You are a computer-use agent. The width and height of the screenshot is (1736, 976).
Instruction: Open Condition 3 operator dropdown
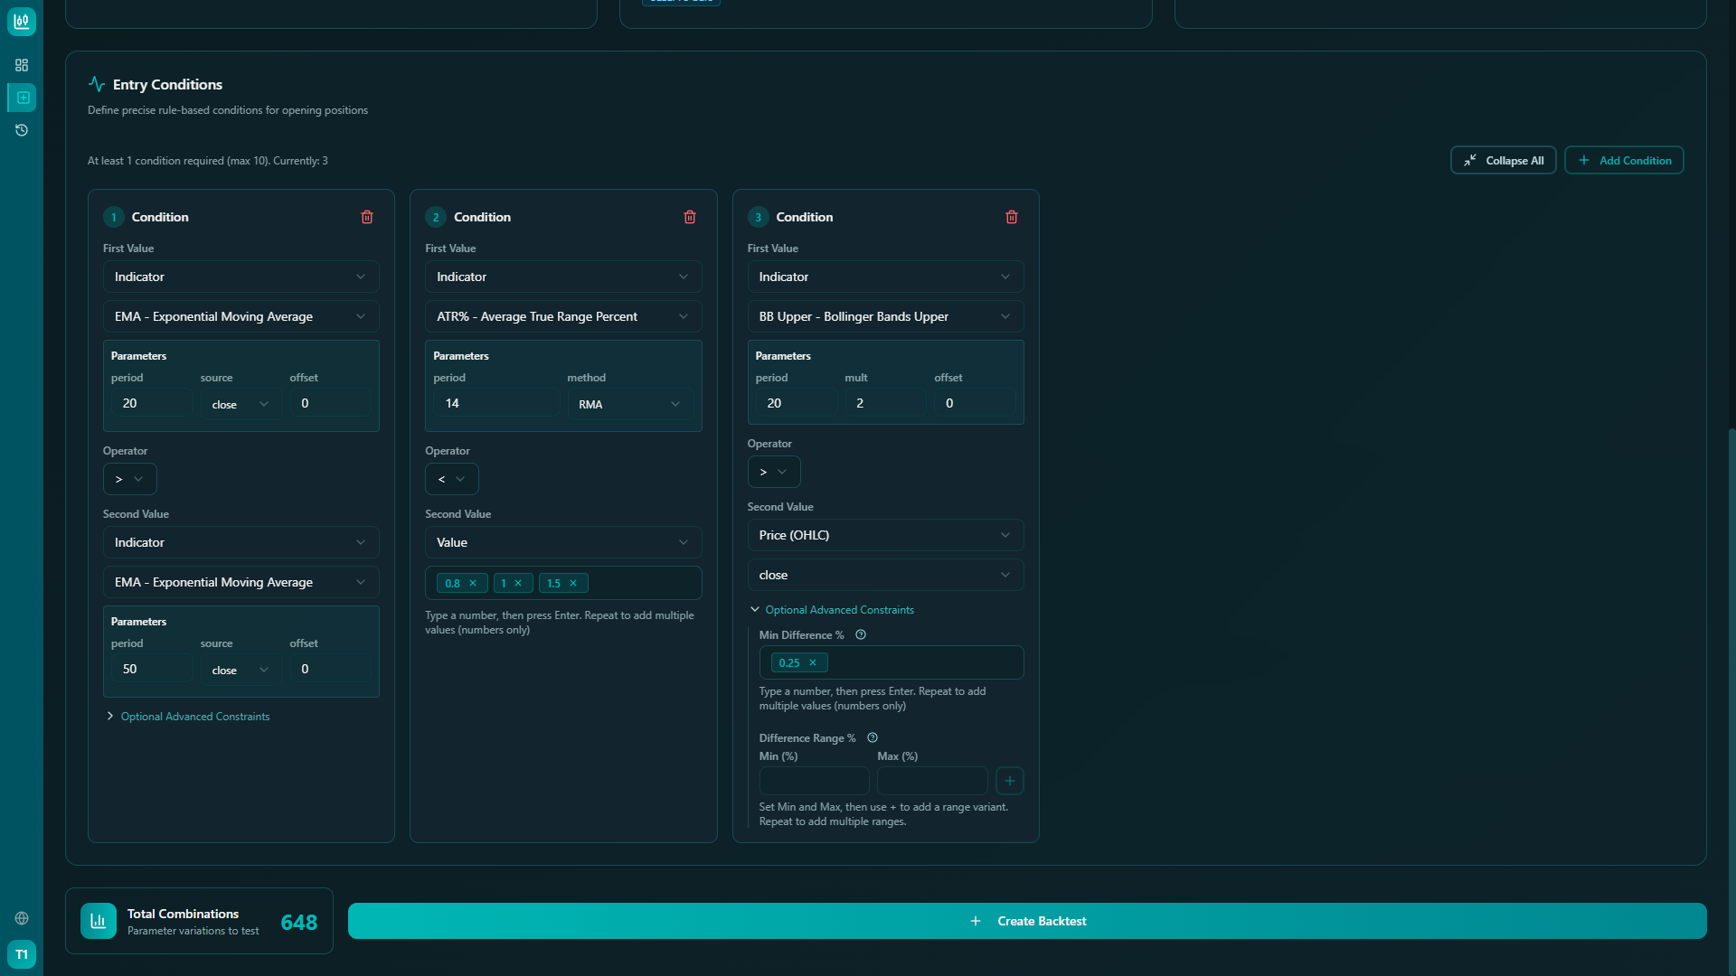tap(774, 472)
